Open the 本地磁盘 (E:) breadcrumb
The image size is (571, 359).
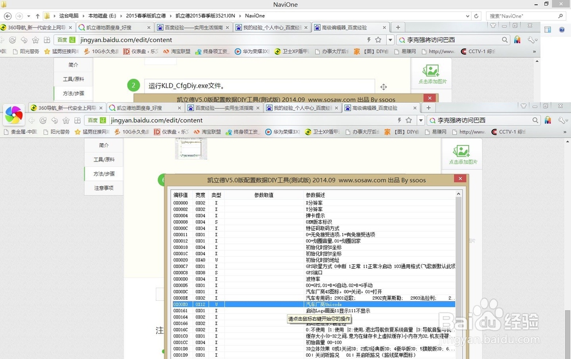[x=102, y=15]
